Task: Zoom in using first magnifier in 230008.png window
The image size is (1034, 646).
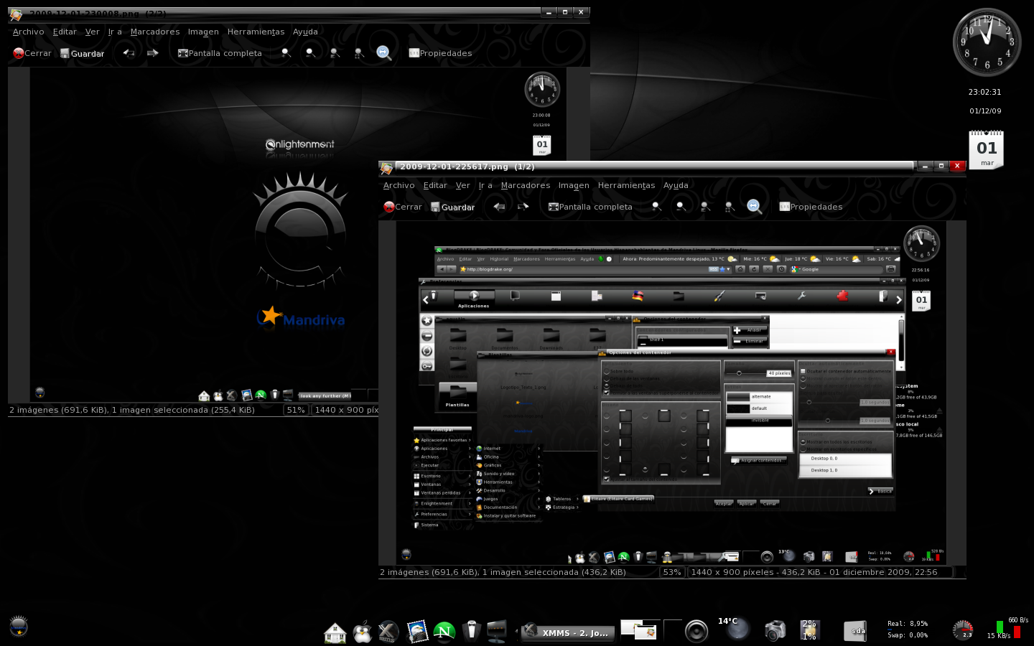Action: tap(286, 53)
